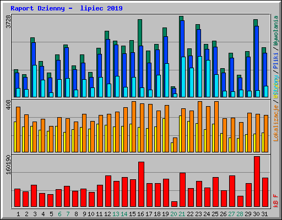Select the day label 31 on axis
This screenshot has width=282, height=220.
tap(264, 214)
